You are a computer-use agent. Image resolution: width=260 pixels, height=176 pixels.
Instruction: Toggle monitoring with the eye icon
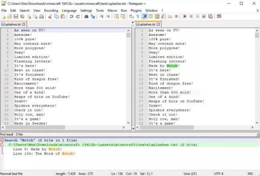pyautogui.click(x=176, y=16)
